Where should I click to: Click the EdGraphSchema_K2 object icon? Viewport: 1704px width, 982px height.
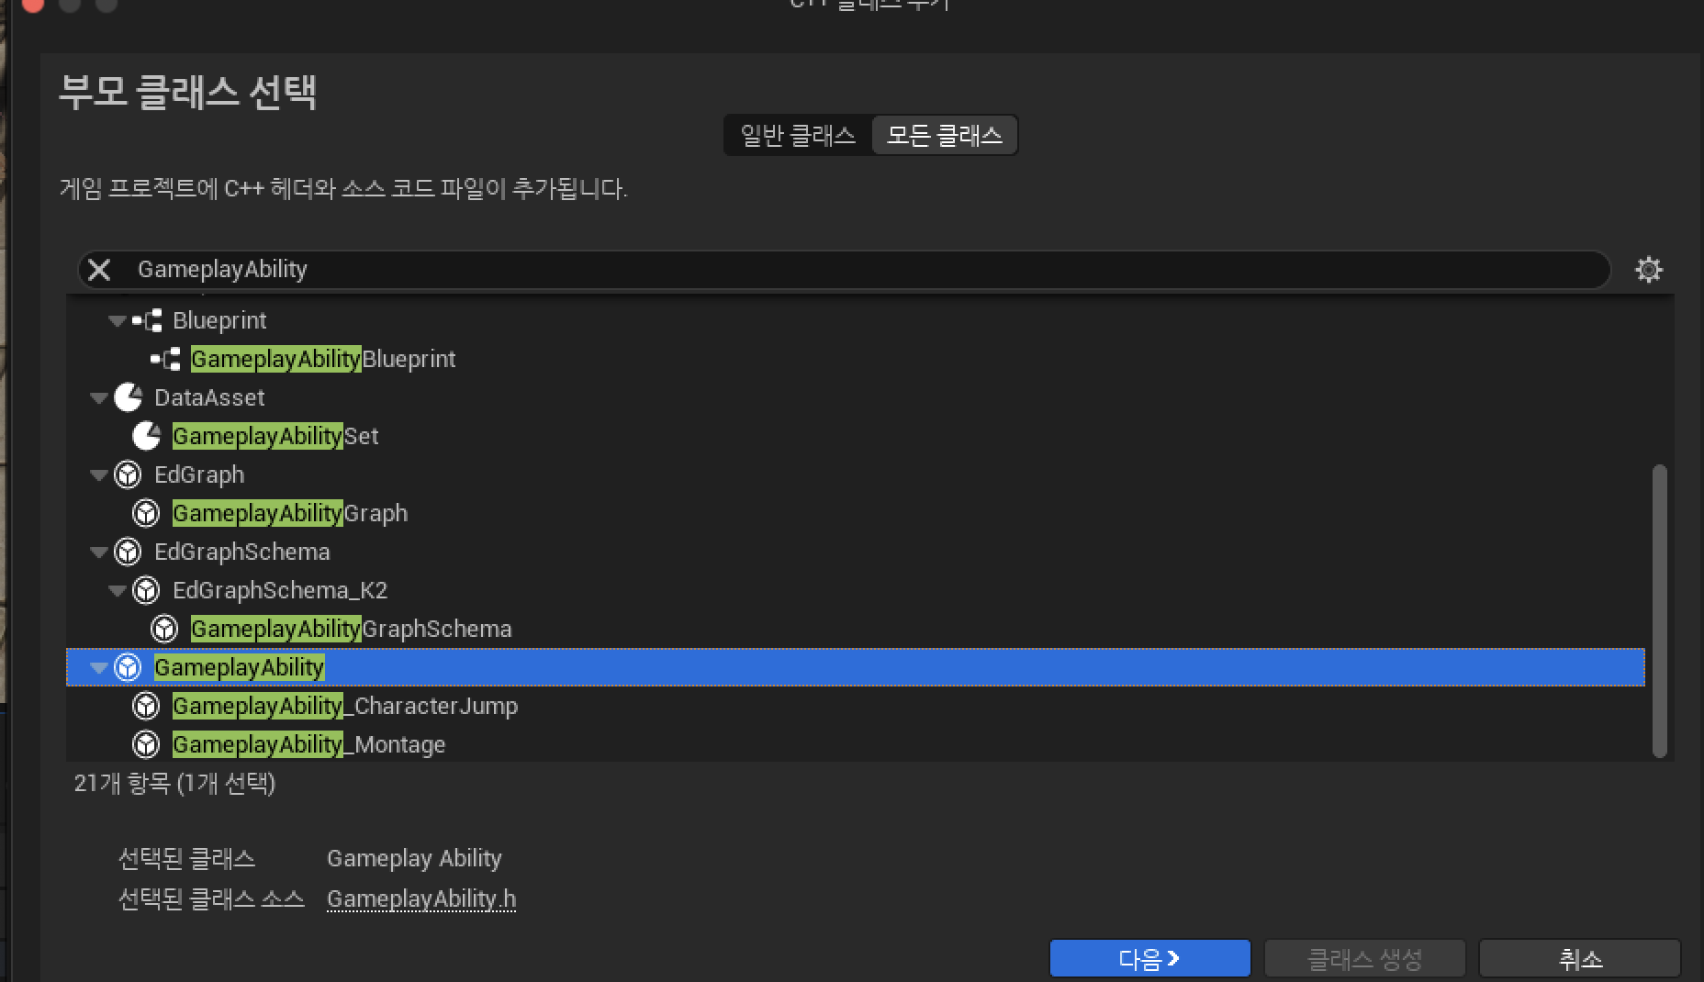(146, 590)
